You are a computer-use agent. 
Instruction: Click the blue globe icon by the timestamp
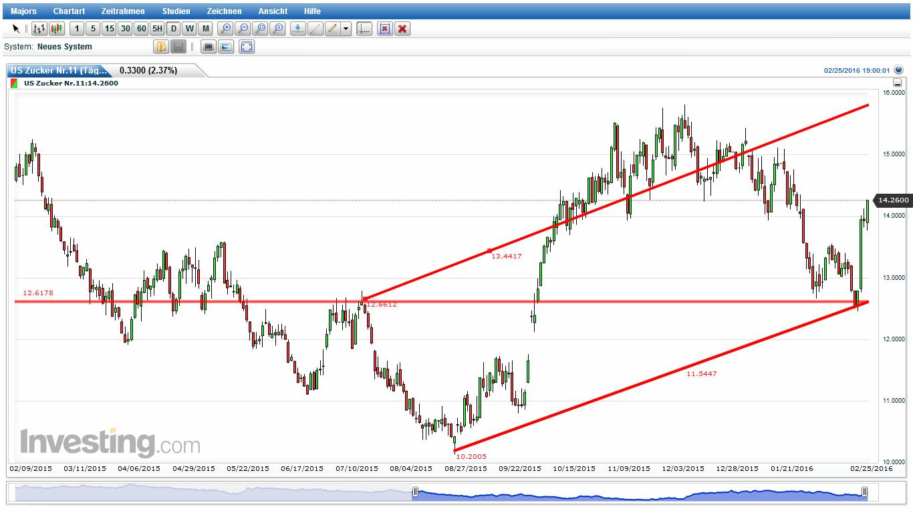(898, 69)
